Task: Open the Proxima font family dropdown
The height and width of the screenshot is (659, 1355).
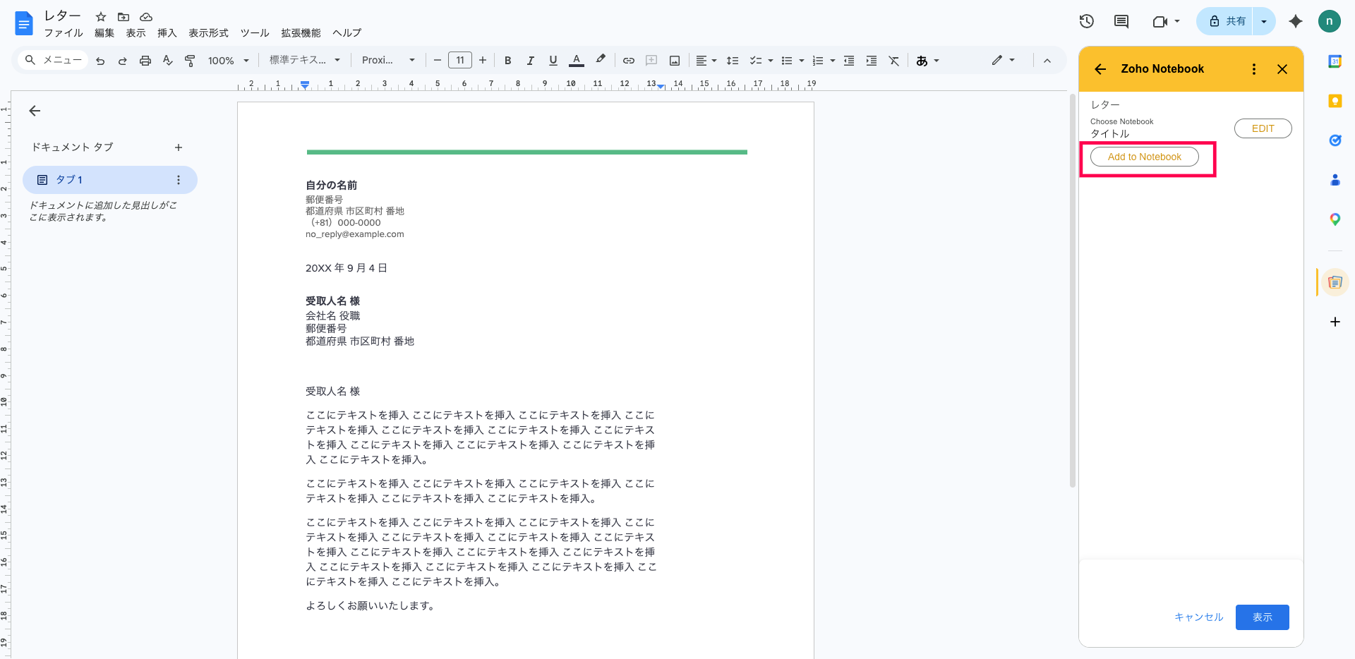Action: [387, 61]
